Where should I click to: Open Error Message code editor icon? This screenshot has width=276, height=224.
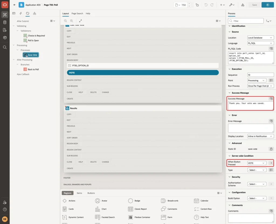(271, 121)
